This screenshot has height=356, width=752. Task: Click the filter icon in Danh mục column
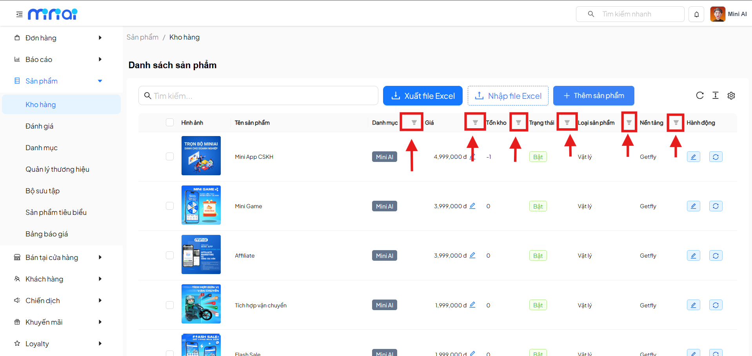[414, 123]
